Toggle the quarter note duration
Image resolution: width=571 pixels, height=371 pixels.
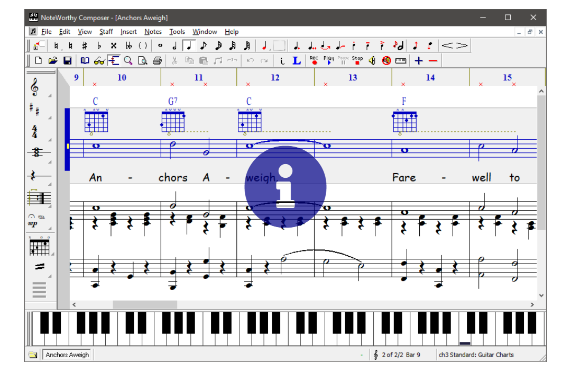(189, 46)
